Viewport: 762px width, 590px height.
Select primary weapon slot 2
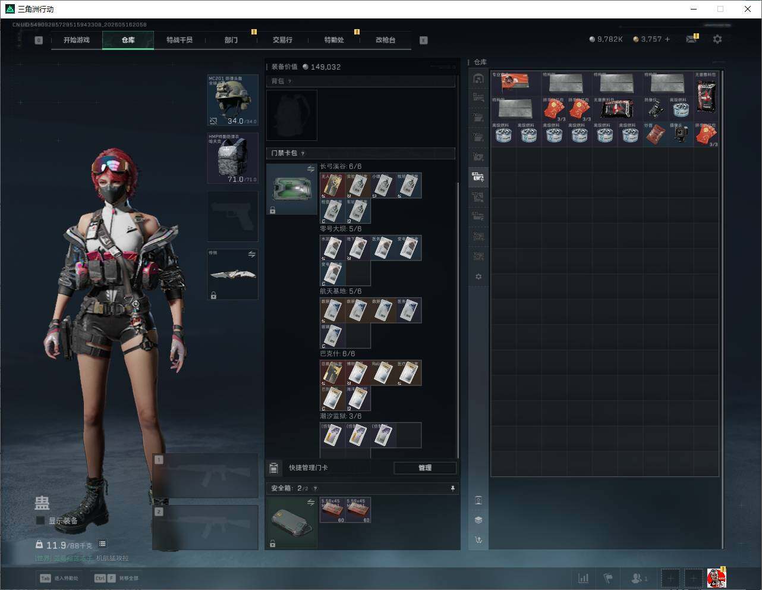pos(205,527)
